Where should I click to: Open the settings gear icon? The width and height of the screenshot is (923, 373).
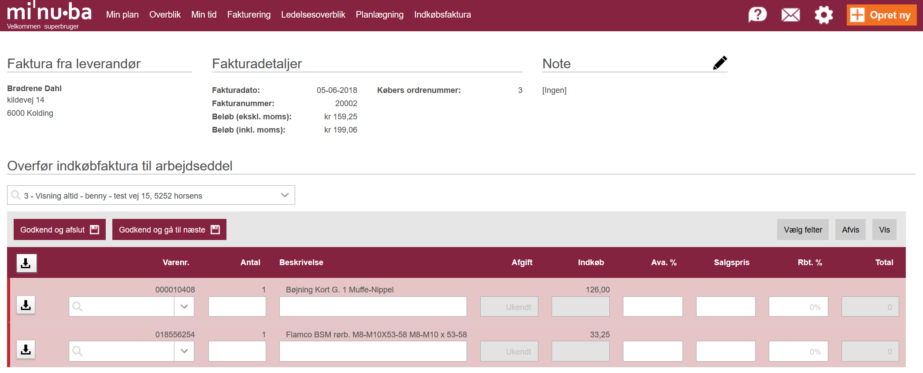point(823,15)
